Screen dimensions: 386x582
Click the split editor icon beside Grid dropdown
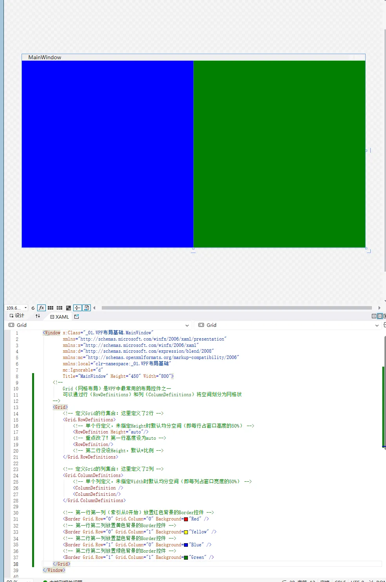(x=384, y=325)
